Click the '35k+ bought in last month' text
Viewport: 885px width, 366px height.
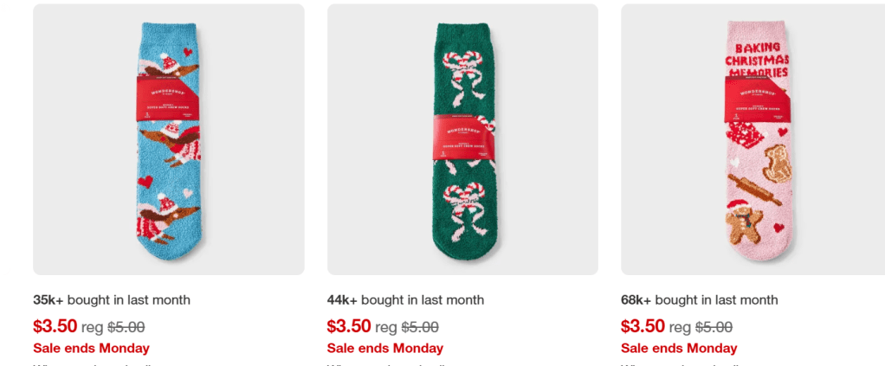click(111, 300)
